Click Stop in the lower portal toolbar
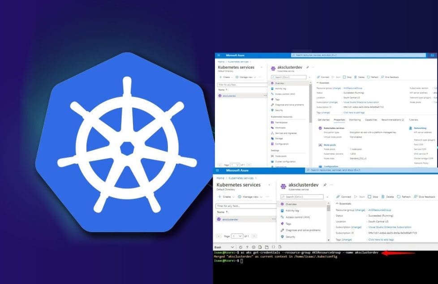Image resolution: width=438 pixels, height=284 pixels. [x=373, y=197]
